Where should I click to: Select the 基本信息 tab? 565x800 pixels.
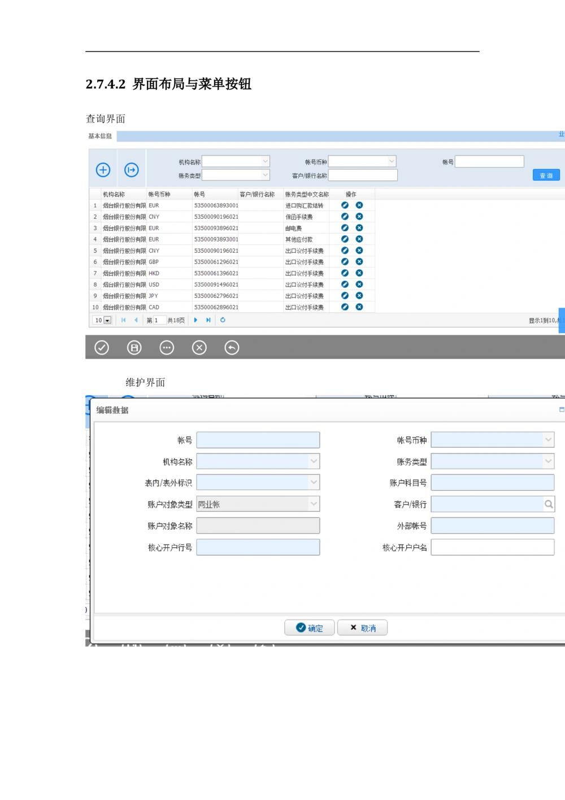coord(100,136)
